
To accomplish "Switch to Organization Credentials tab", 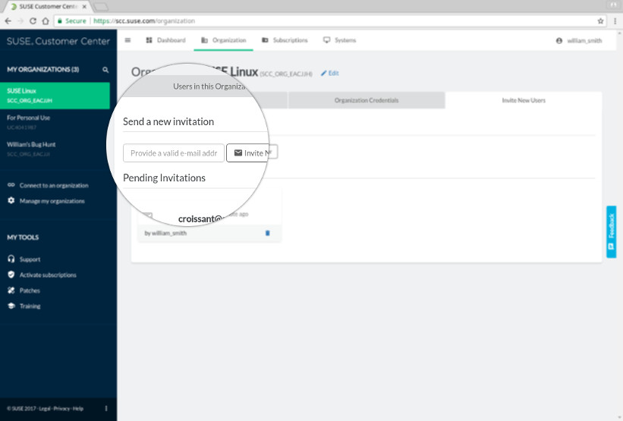I will click(366, 100).
